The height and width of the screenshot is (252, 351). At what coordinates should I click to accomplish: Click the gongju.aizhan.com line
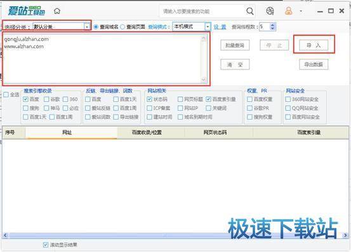coord(26,39)
